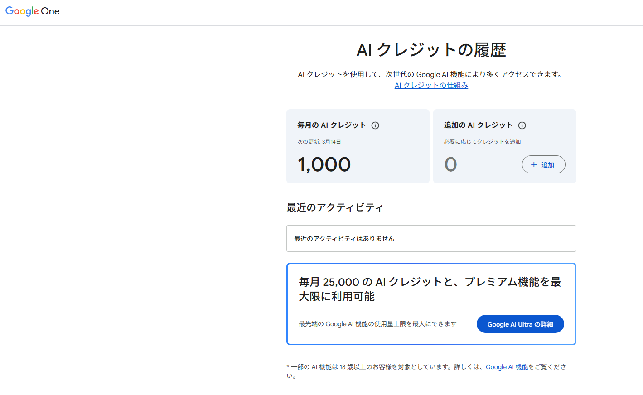Viewport: 643px width, 395px height.
Task: Open the Google AI 機能 link
Action: tap(507, 367)
